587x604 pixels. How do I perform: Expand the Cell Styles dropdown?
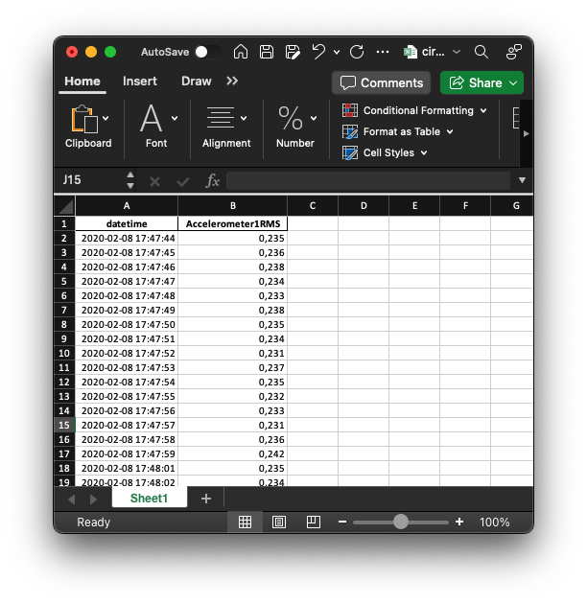point(387,152)
